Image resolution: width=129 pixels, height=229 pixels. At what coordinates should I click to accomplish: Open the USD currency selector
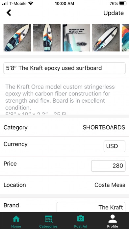point(115,146)
